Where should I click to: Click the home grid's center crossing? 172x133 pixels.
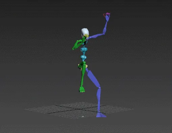point(80,109)
